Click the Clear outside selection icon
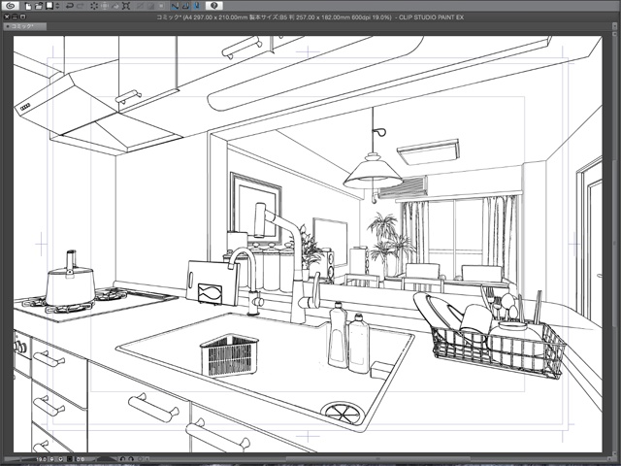 point(105,6)
